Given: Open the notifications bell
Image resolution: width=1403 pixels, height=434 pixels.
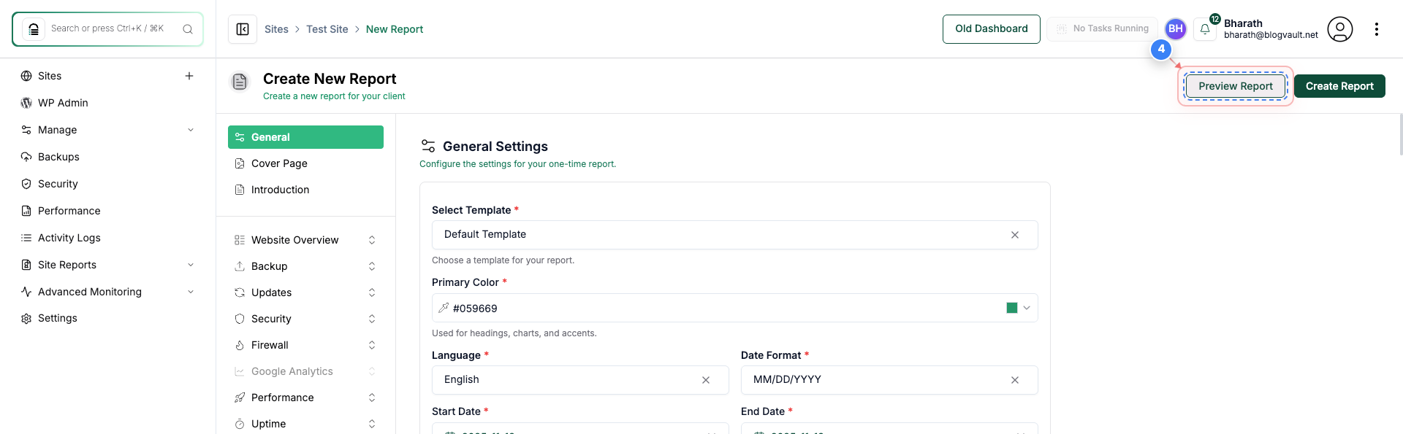Looking at the screenshot, I should click(x=1205, y=29).
